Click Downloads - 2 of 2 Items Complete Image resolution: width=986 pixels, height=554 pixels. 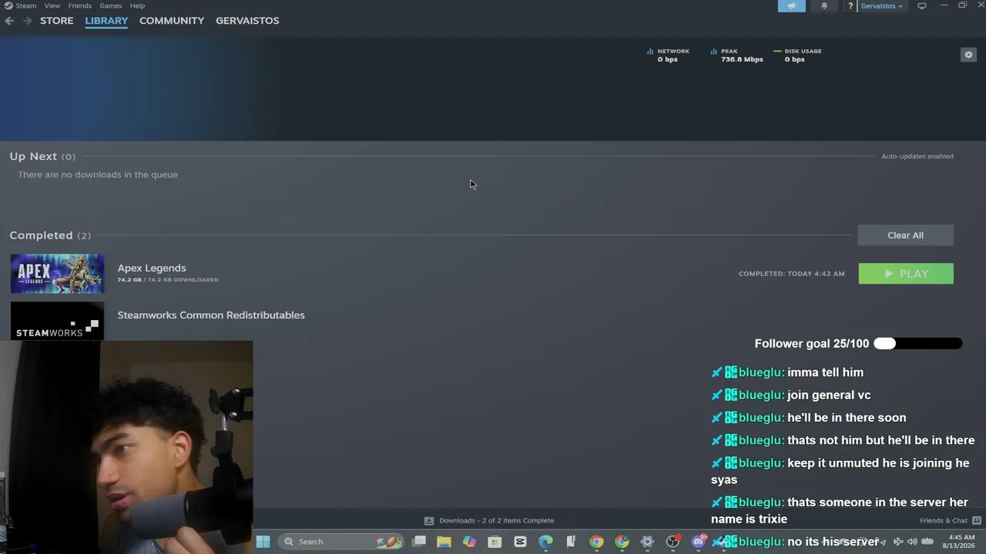tap(496, 521)
